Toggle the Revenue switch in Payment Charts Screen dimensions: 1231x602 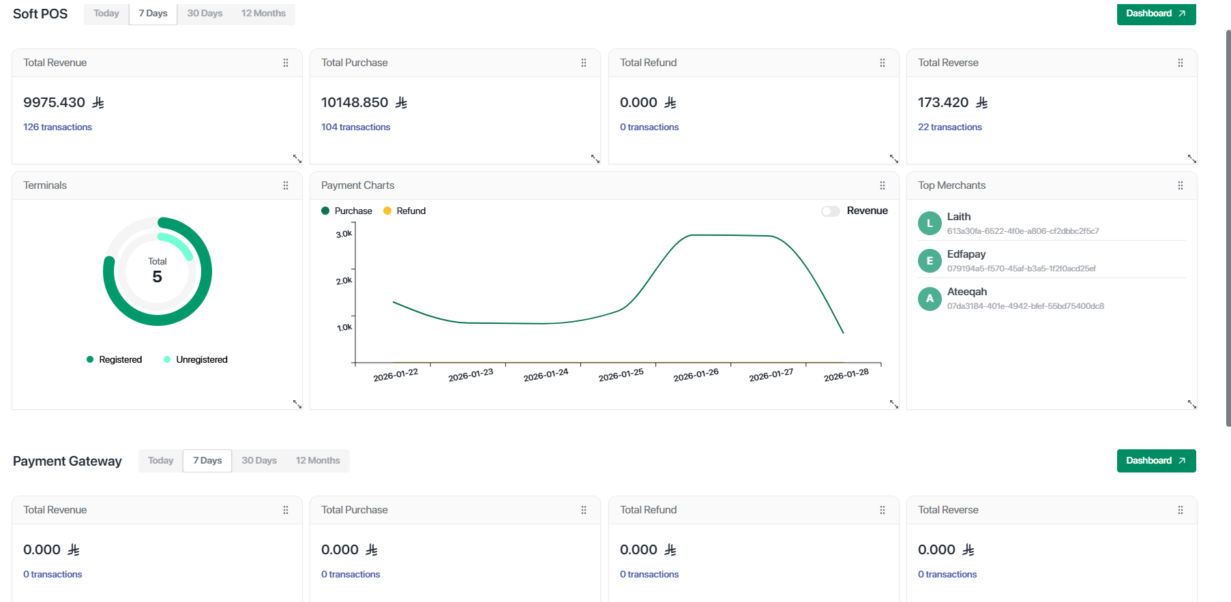(830, 211)
